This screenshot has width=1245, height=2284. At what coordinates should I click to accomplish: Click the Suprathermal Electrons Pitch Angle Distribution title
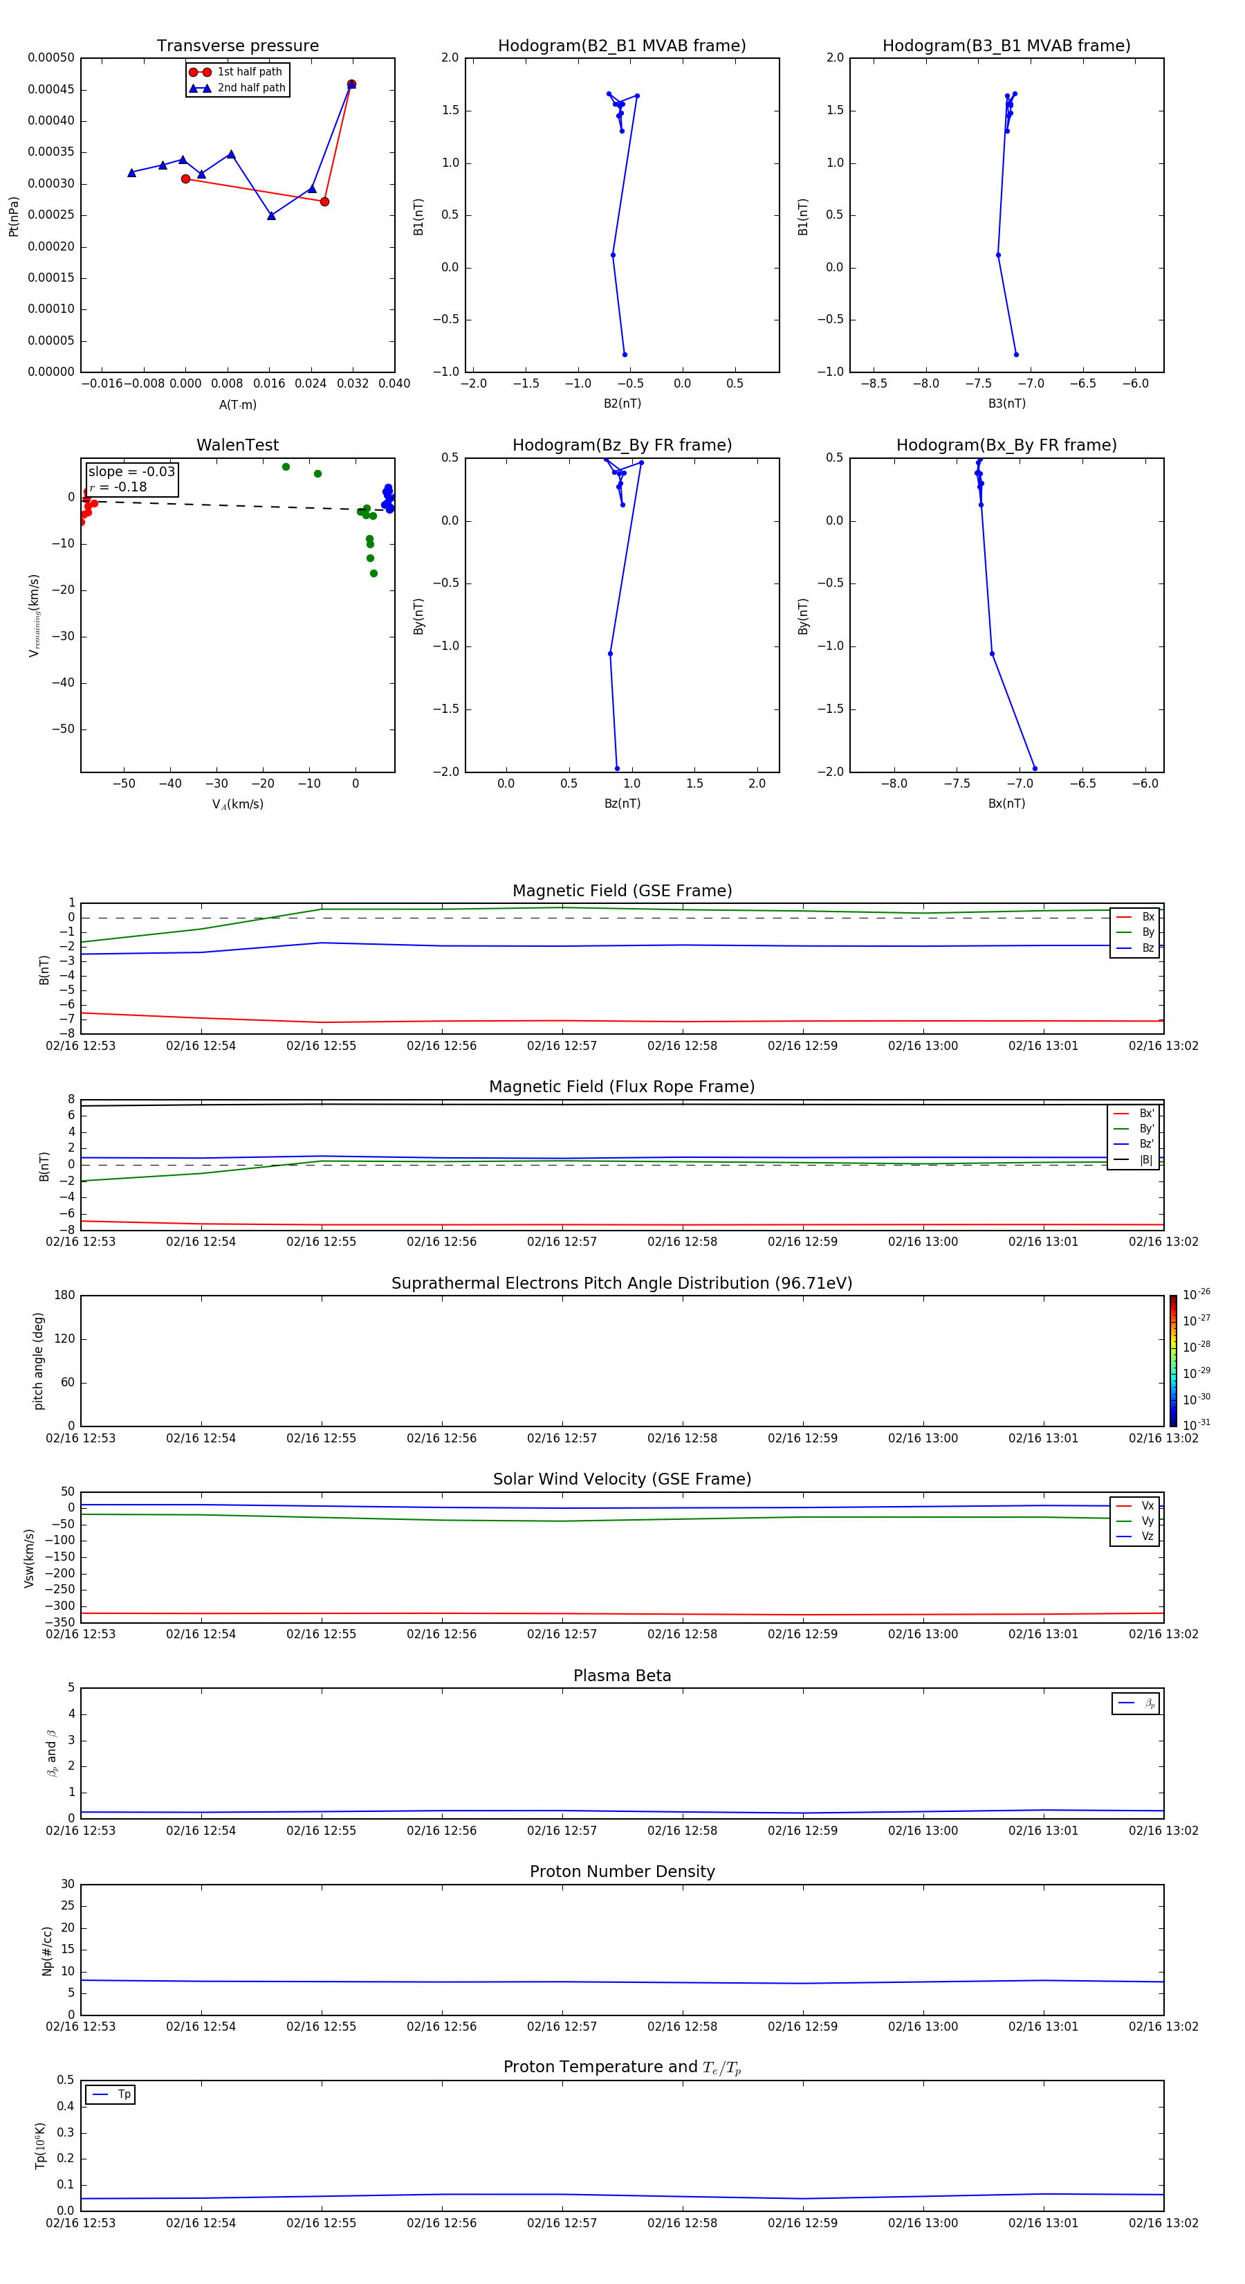point(622,1284)
